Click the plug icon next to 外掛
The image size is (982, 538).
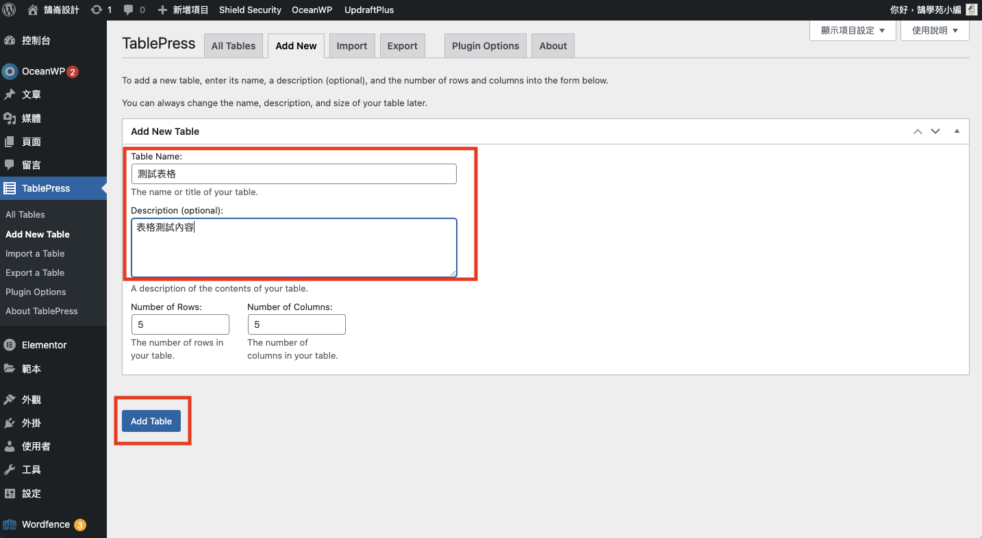click(x=10, y=423)
